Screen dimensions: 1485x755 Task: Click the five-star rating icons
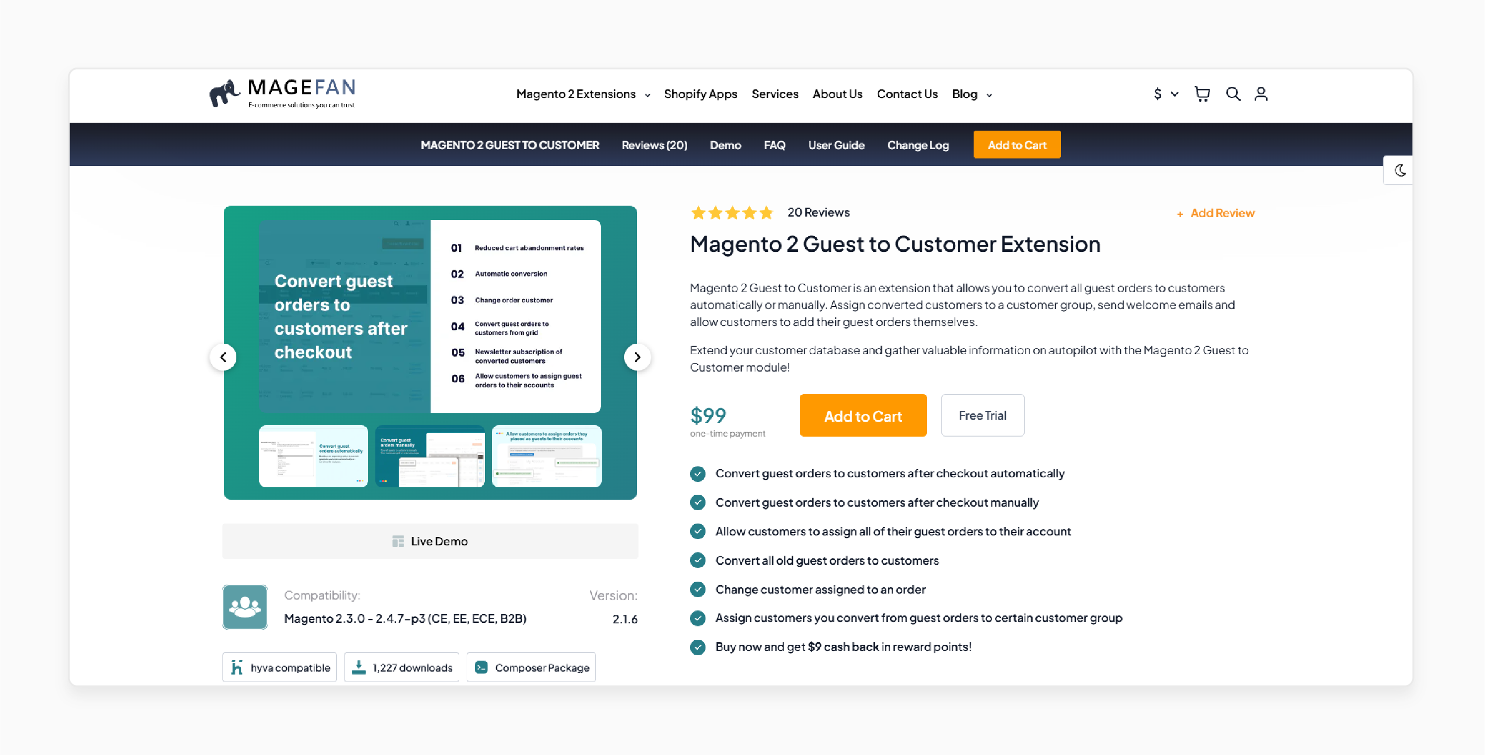tap(731, 213)
